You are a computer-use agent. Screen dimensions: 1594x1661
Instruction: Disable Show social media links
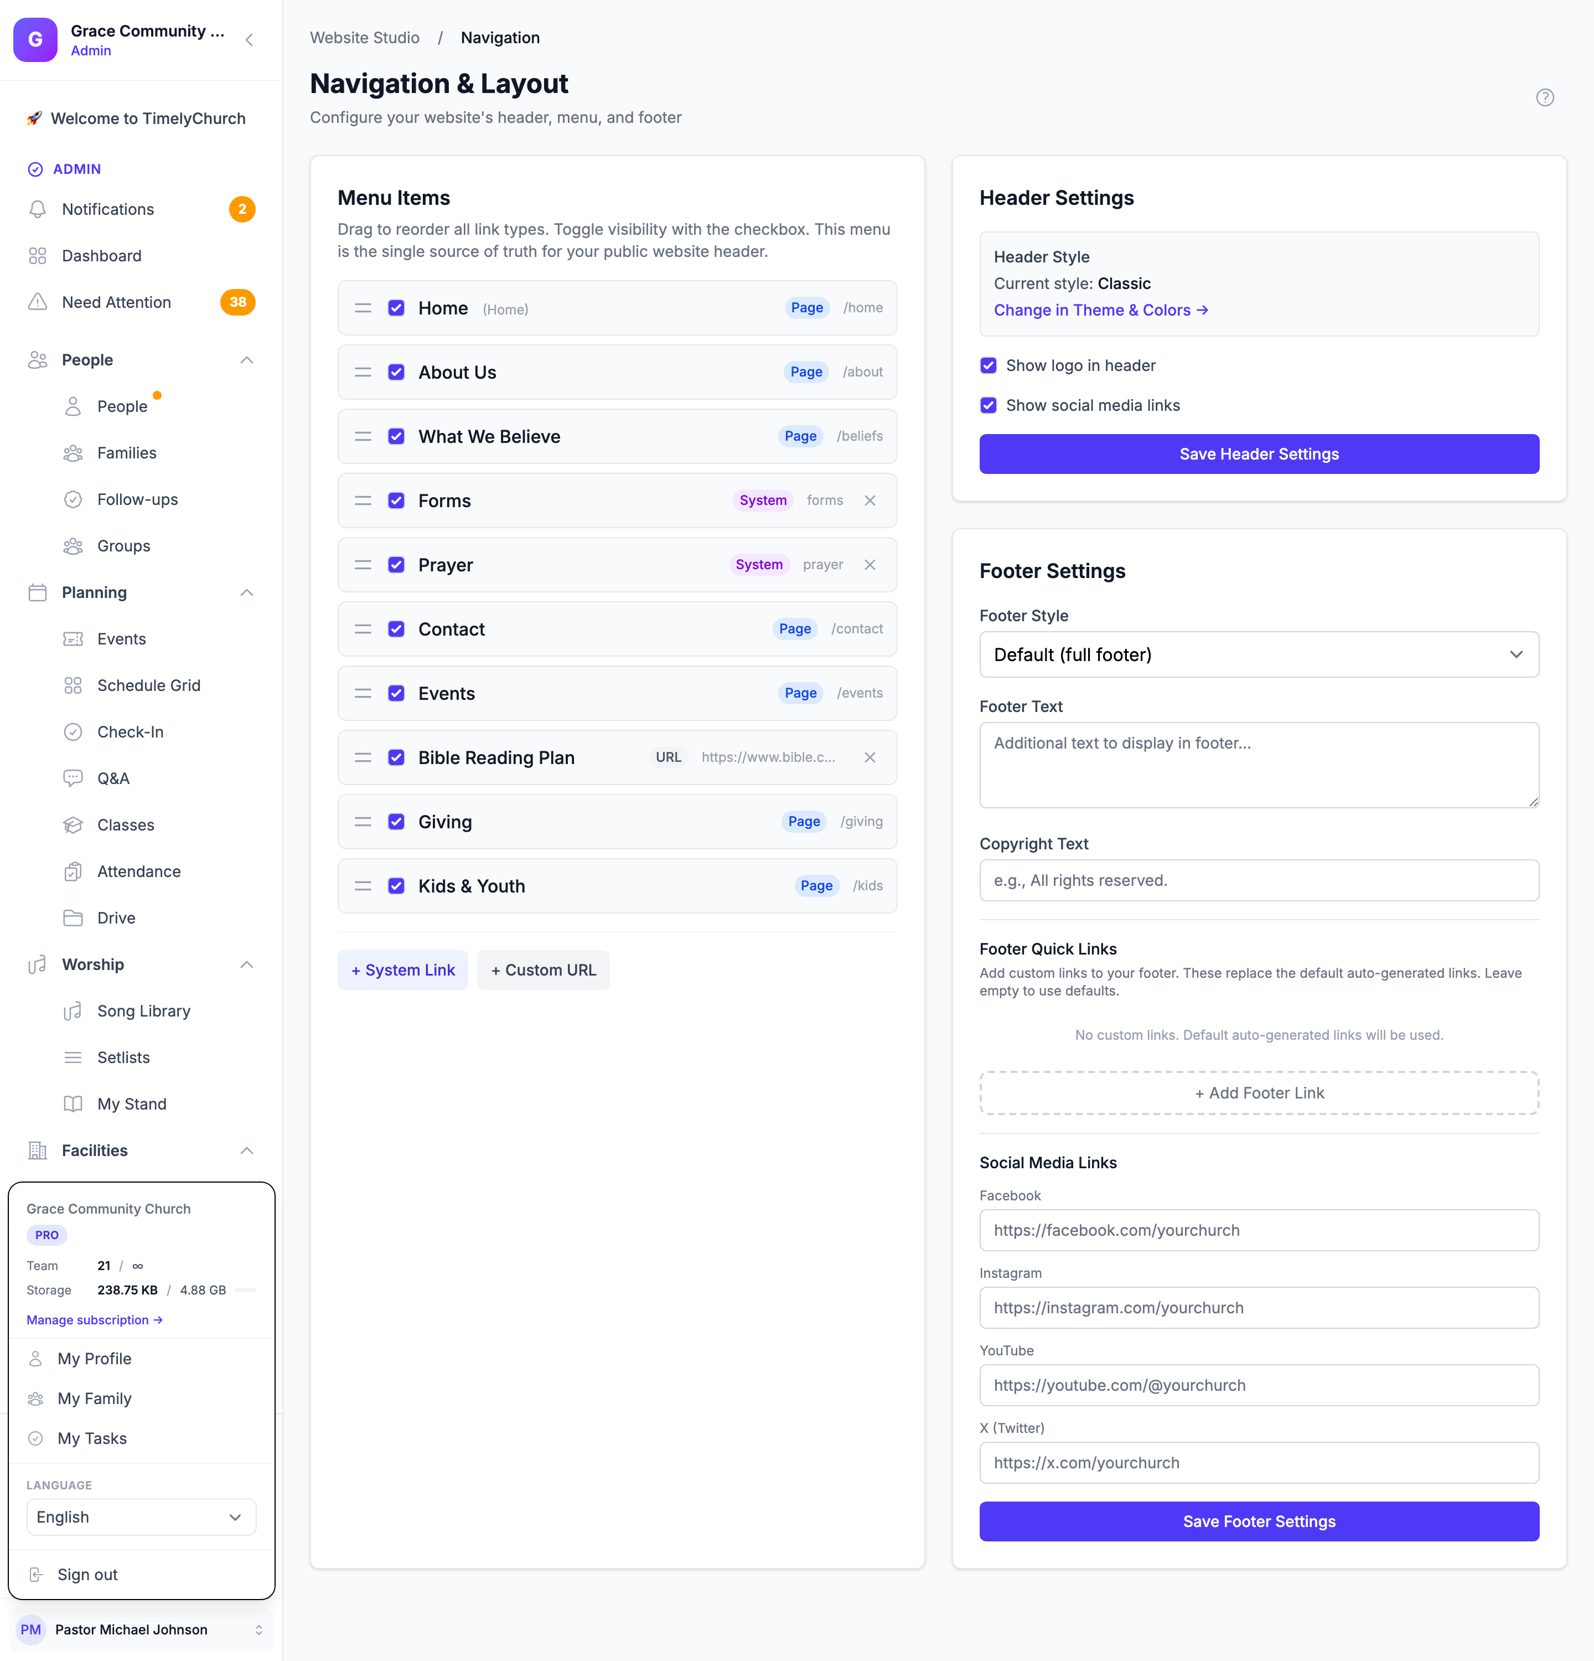(989, 405)
